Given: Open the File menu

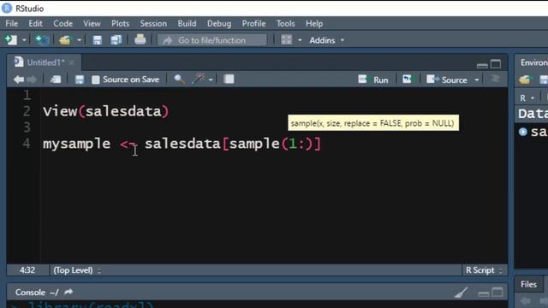Looking at the screenshot, I should tap(11, 23).
